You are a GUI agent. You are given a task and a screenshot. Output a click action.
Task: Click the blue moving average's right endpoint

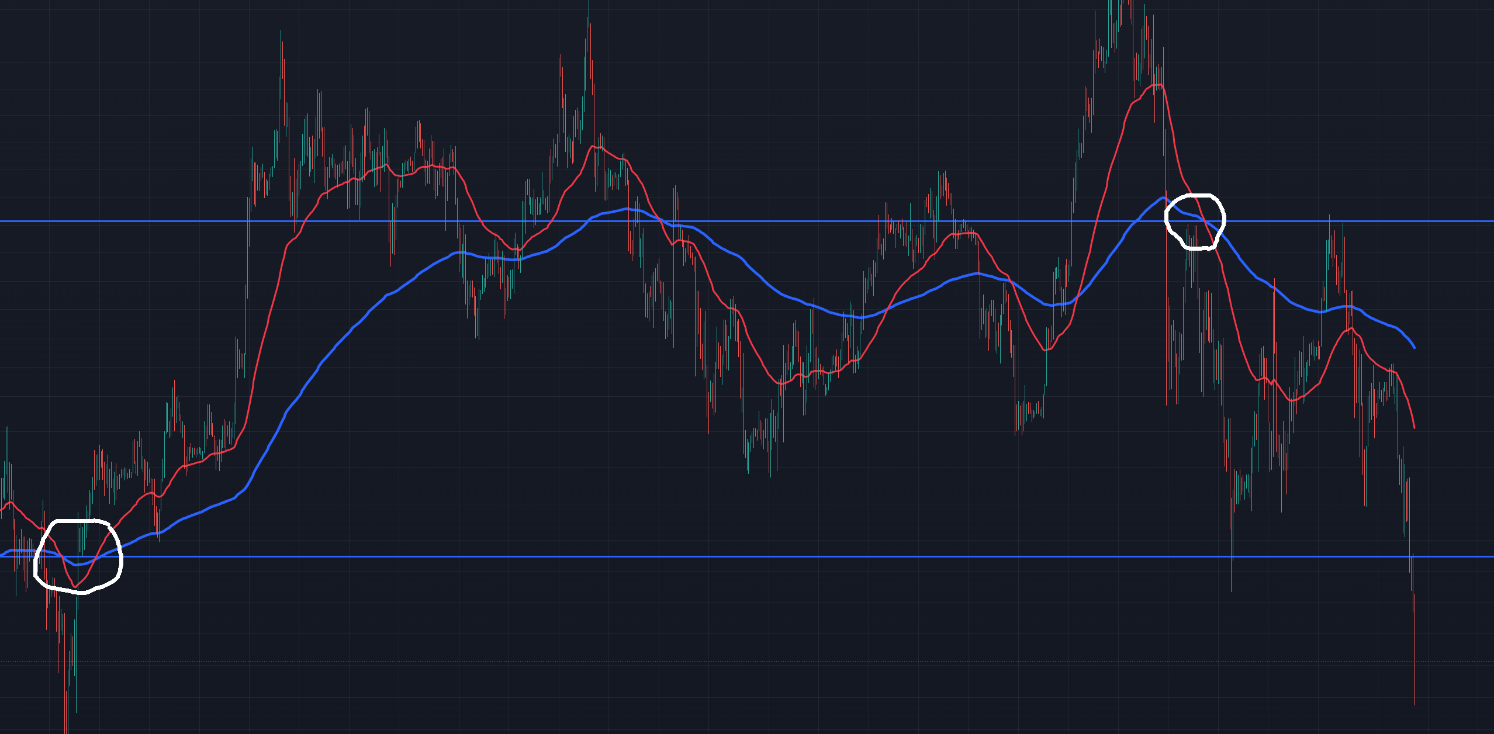[1415, 348]
